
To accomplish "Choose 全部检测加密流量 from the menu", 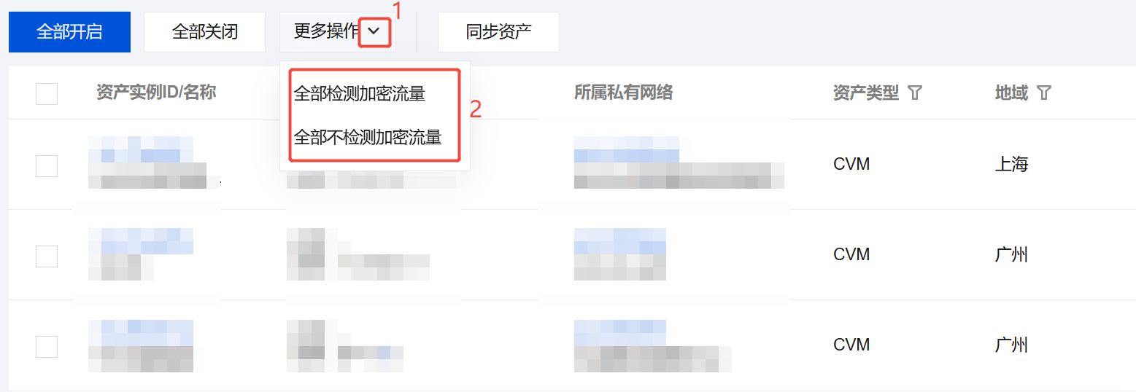I will coord(360,93).
